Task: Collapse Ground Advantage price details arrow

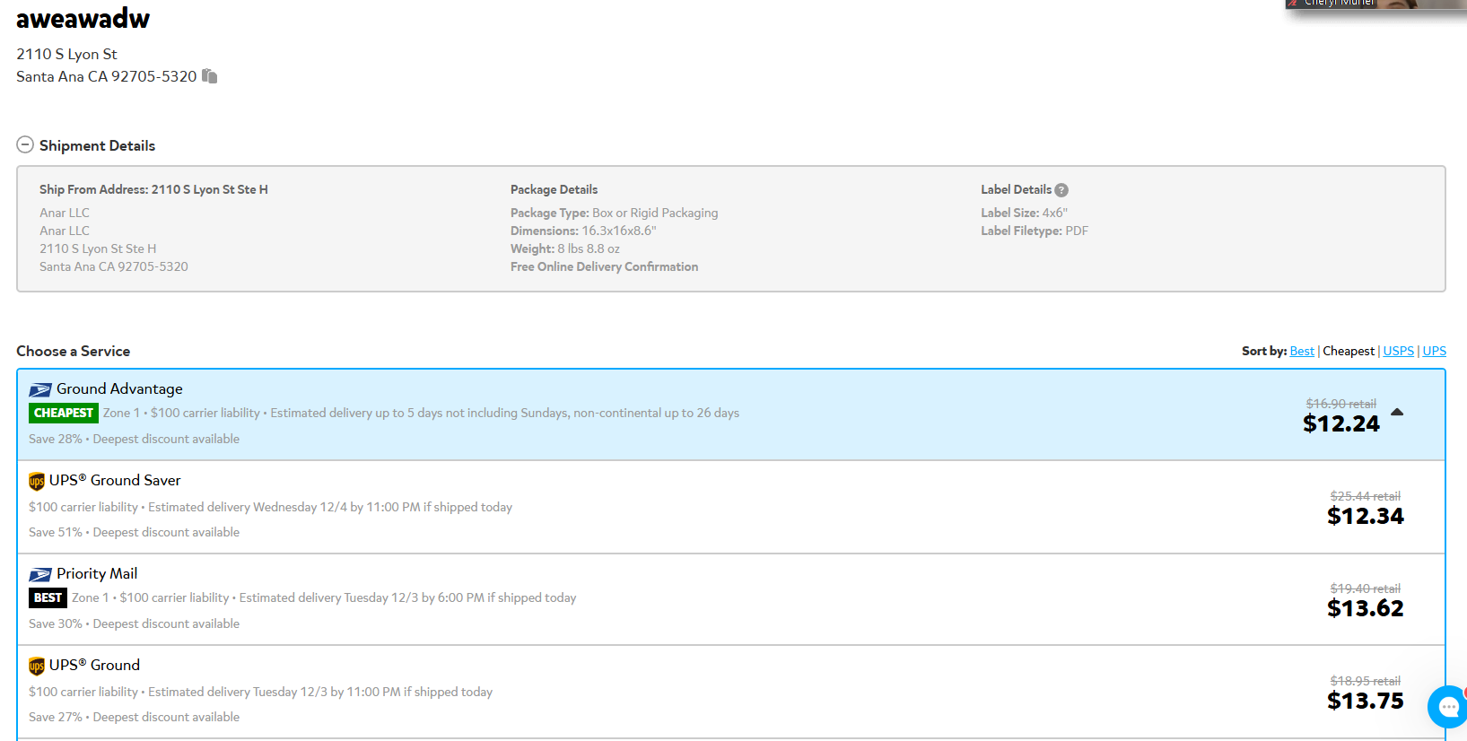Action: (x=1397, y=413)
